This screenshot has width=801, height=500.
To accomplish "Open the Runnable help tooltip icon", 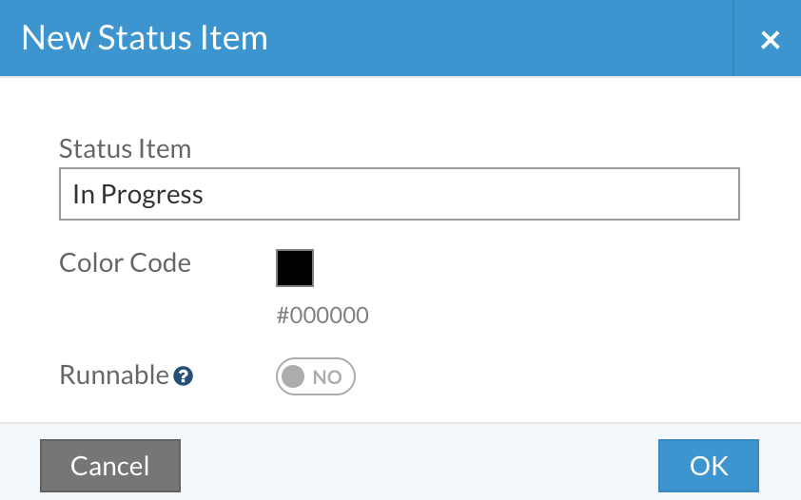I will (183, 376).
